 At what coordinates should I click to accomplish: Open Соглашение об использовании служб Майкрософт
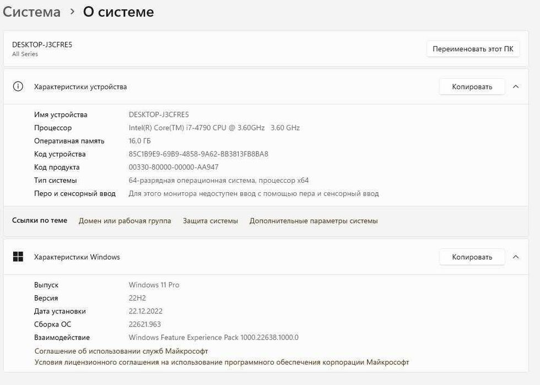121,351
